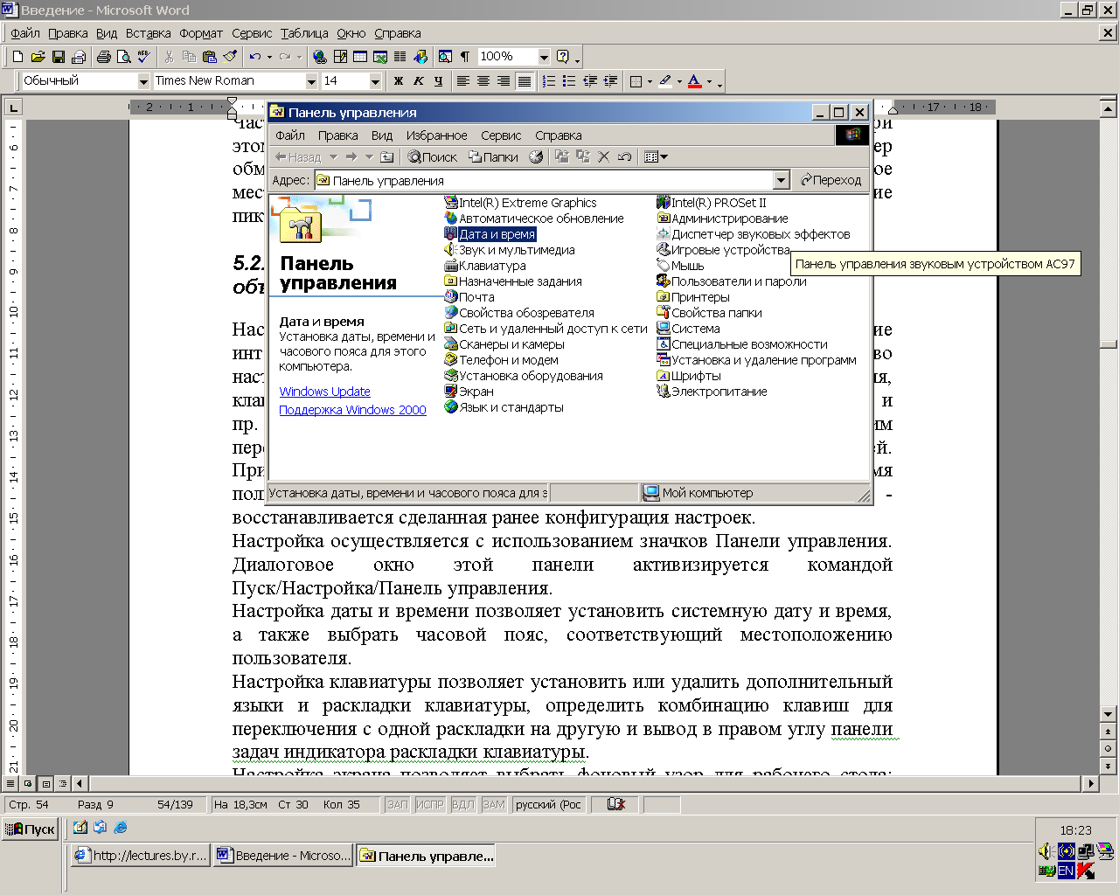
Task: Open the Экран display settings item
Action: [x=476, y=392]
